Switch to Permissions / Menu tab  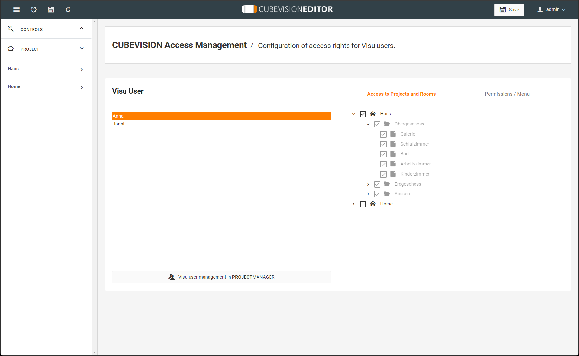[507, 94]
